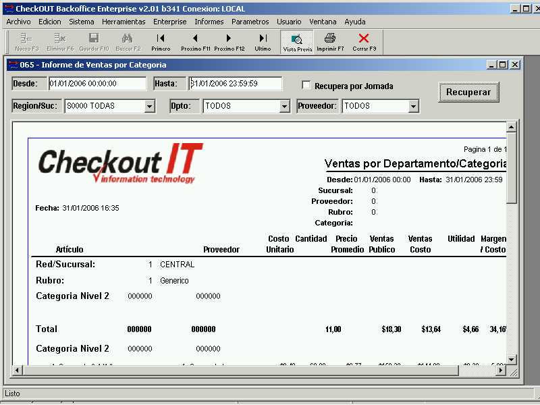Expand the Proveedor dropdown
Viewport: 540px width, 405px height.
413,107
